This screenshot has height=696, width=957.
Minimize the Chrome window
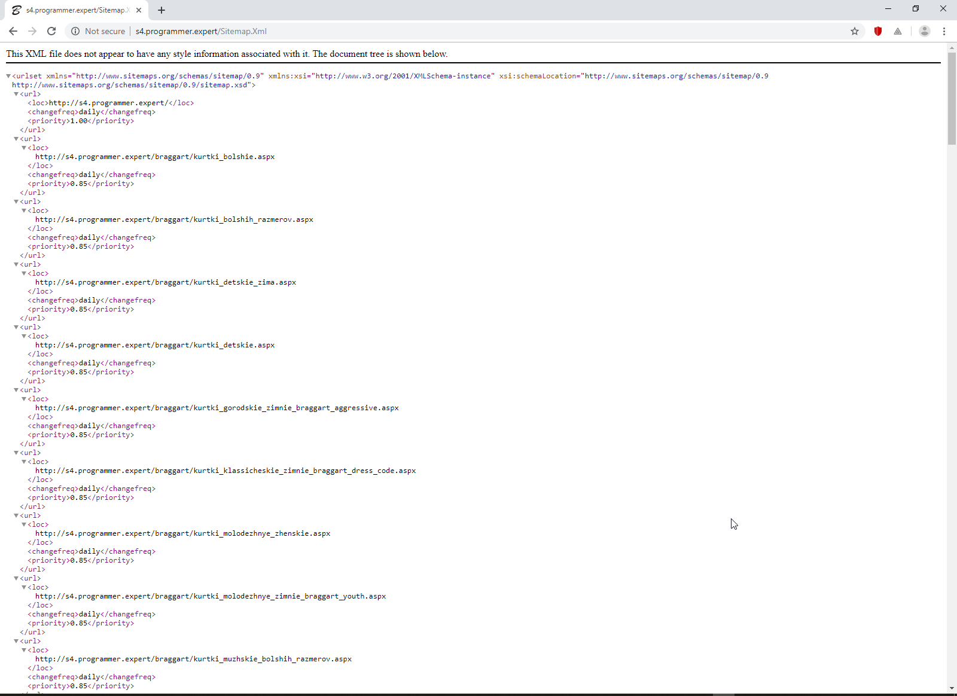pos(888,8)
